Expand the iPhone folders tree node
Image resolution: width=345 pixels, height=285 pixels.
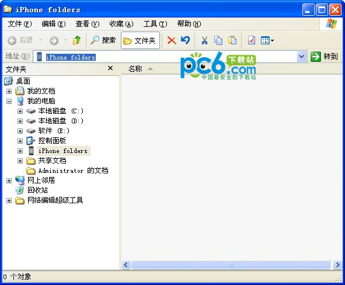[20, 151]
